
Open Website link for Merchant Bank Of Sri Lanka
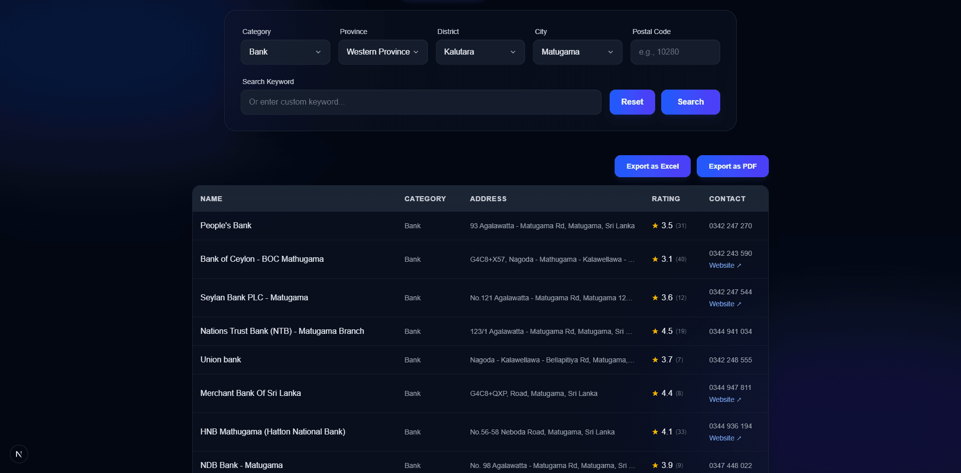click(725, 399)
